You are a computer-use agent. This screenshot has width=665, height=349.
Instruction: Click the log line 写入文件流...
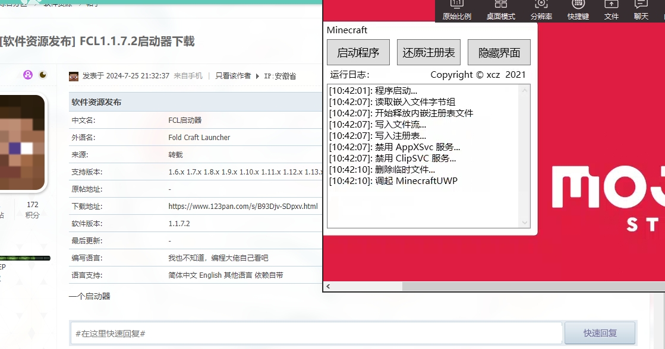click(x=377, y=125)
